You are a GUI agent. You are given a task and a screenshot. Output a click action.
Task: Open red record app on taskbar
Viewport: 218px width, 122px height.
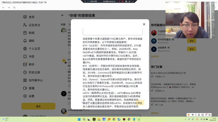point(124,119)
